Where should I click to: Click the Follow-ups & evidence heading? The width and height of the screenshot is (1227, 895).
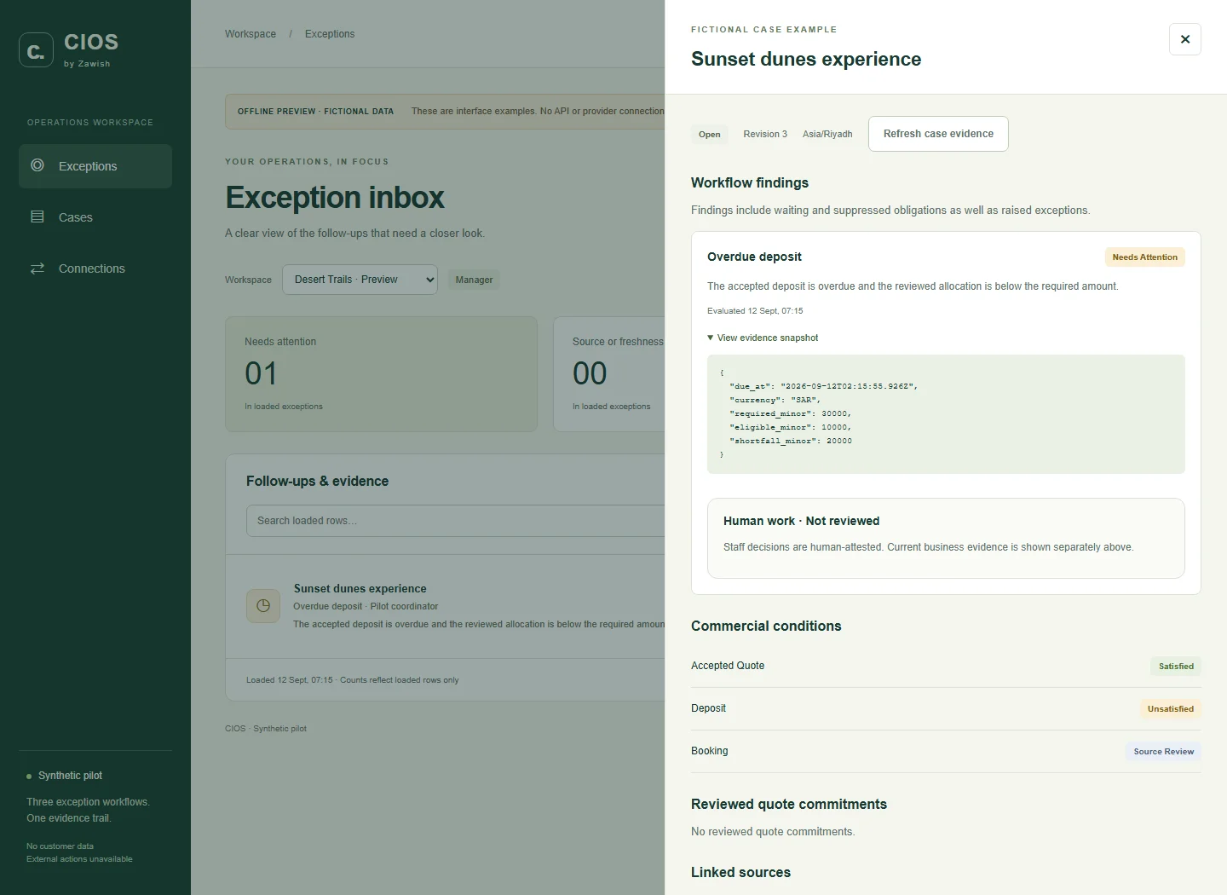pos(317,482)
